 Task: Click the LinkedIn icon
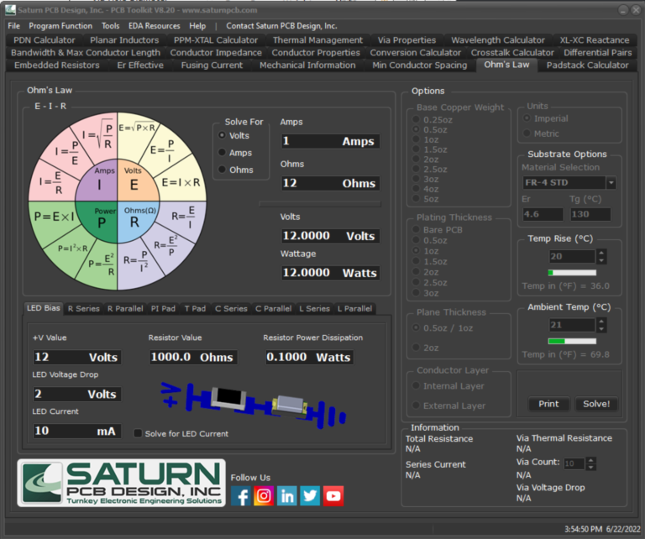click(x=287, y=495)
